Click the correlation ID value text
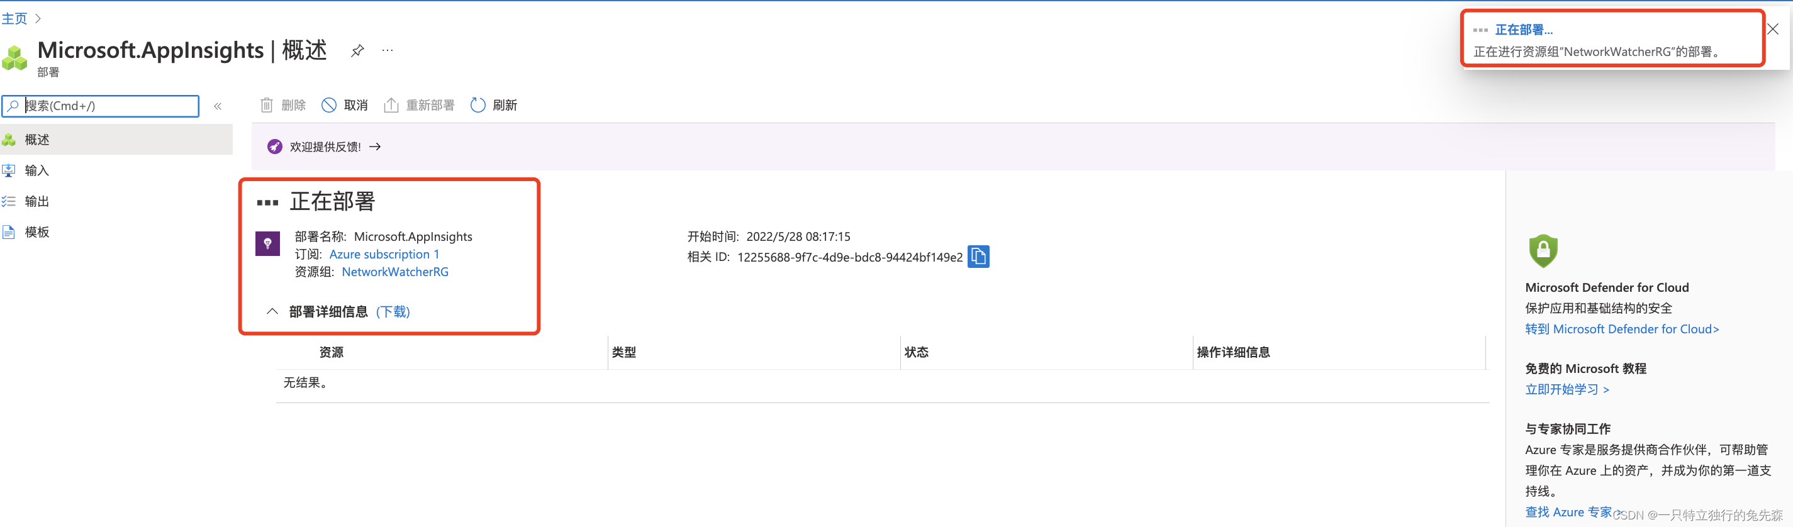1793x527 pixels. (850, 258)
